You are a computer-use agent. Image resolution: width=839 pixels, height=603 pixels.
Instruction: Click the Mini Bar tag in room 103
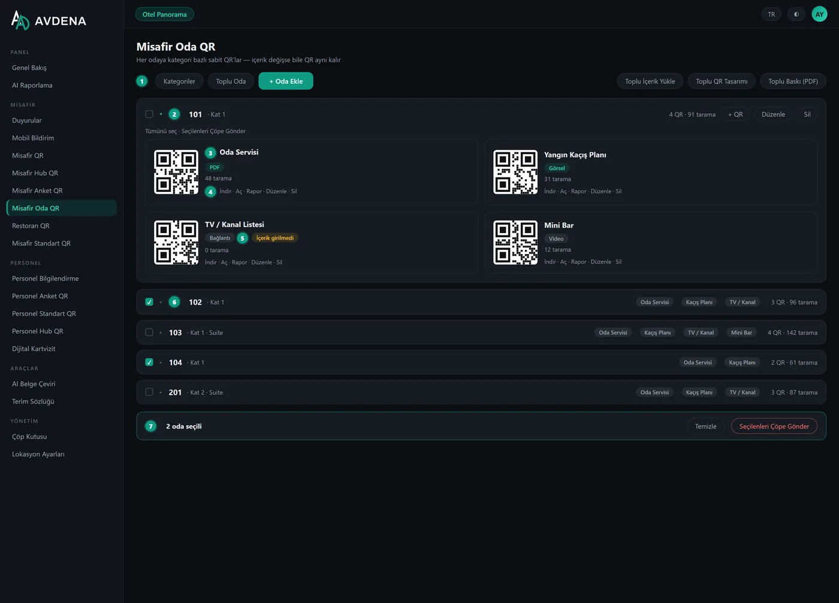tap(741, 333)
